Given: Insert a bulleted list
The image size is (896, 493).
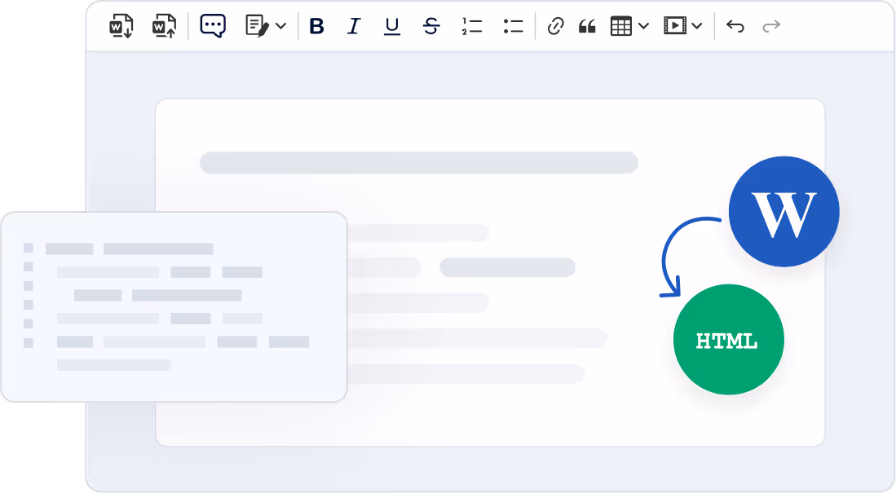Looking at the screenshot, I should click(x=513, y=26).
